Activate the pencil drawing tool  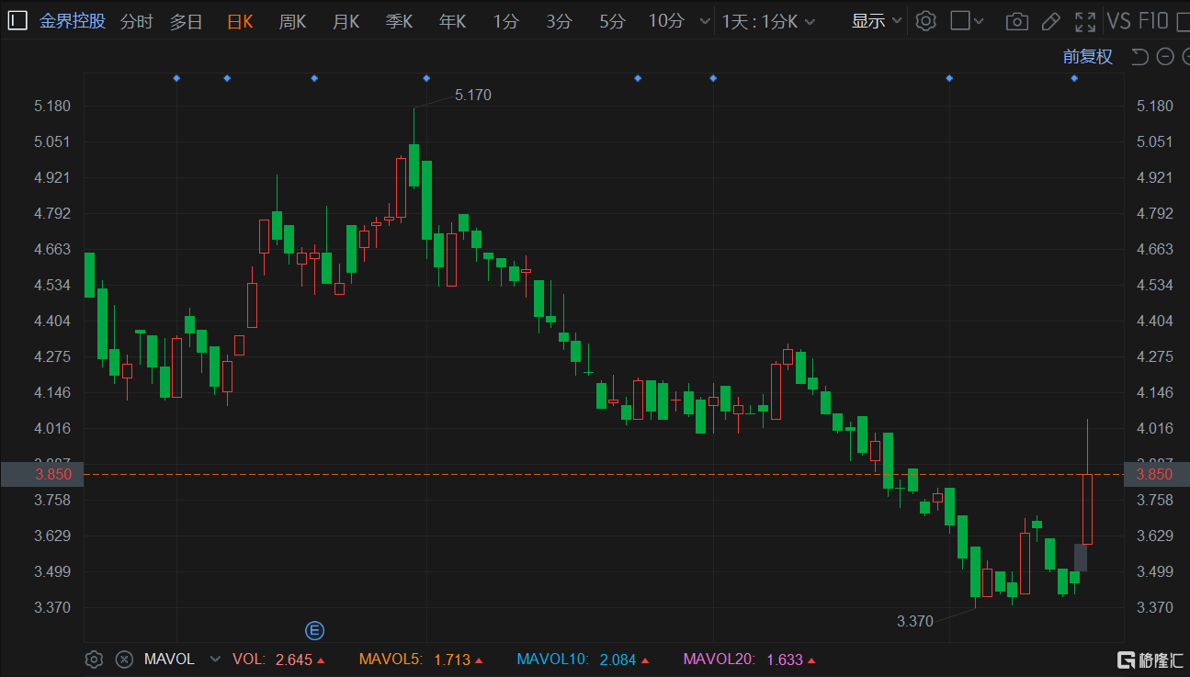(1050, 21)
